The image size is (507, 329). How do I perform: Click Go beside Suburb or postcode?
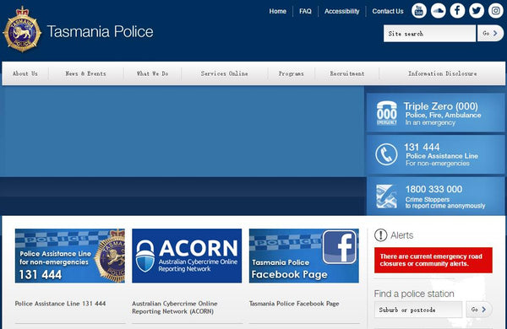coord(479,310)
